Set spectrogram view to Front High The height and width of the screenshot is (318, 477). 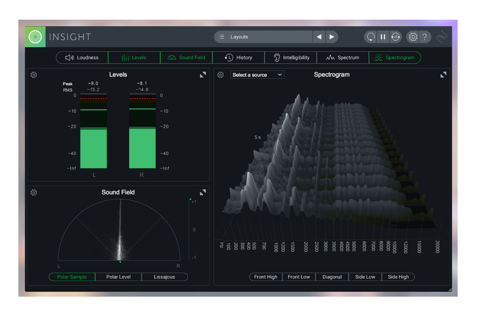pos(266,277)
